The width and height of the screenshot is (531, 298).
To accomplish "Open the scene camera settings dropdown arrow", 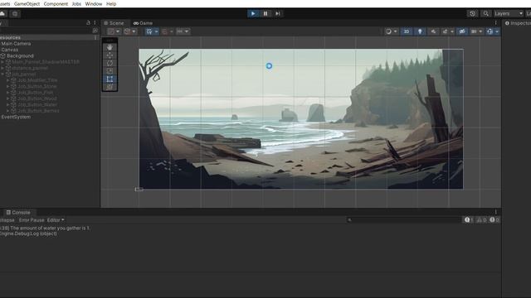I will tap(480, 31).
